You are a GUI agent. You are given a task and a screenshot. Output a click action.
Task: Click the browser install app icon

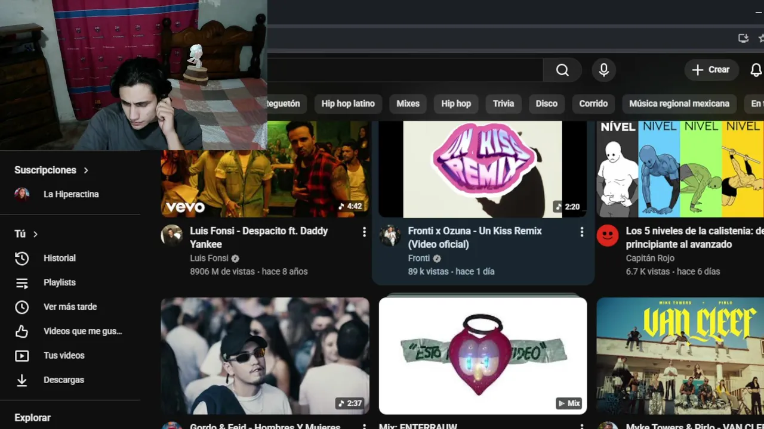coord(743,38)
